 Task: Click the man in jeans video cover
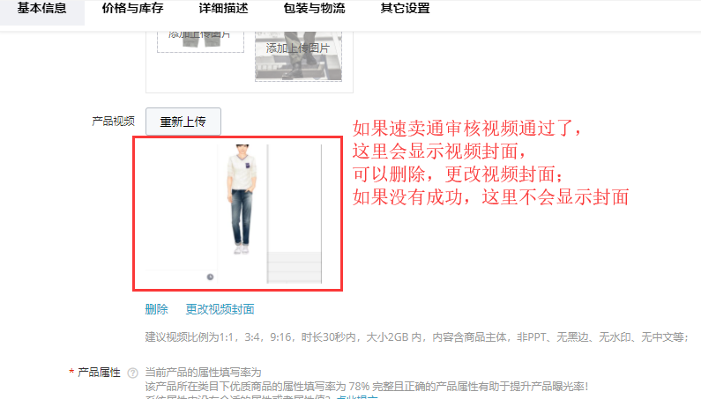242,199
